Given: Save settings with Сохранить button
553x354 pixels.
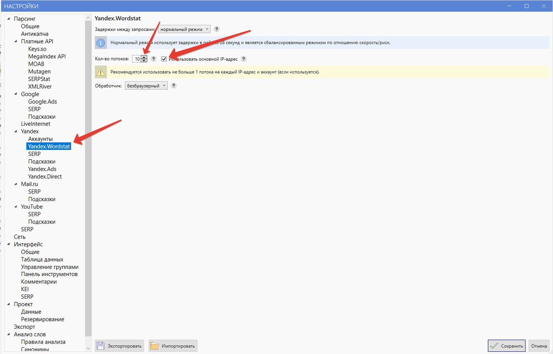Looking at the screenshot, I should pyautogui.click(x=506, y=346).
